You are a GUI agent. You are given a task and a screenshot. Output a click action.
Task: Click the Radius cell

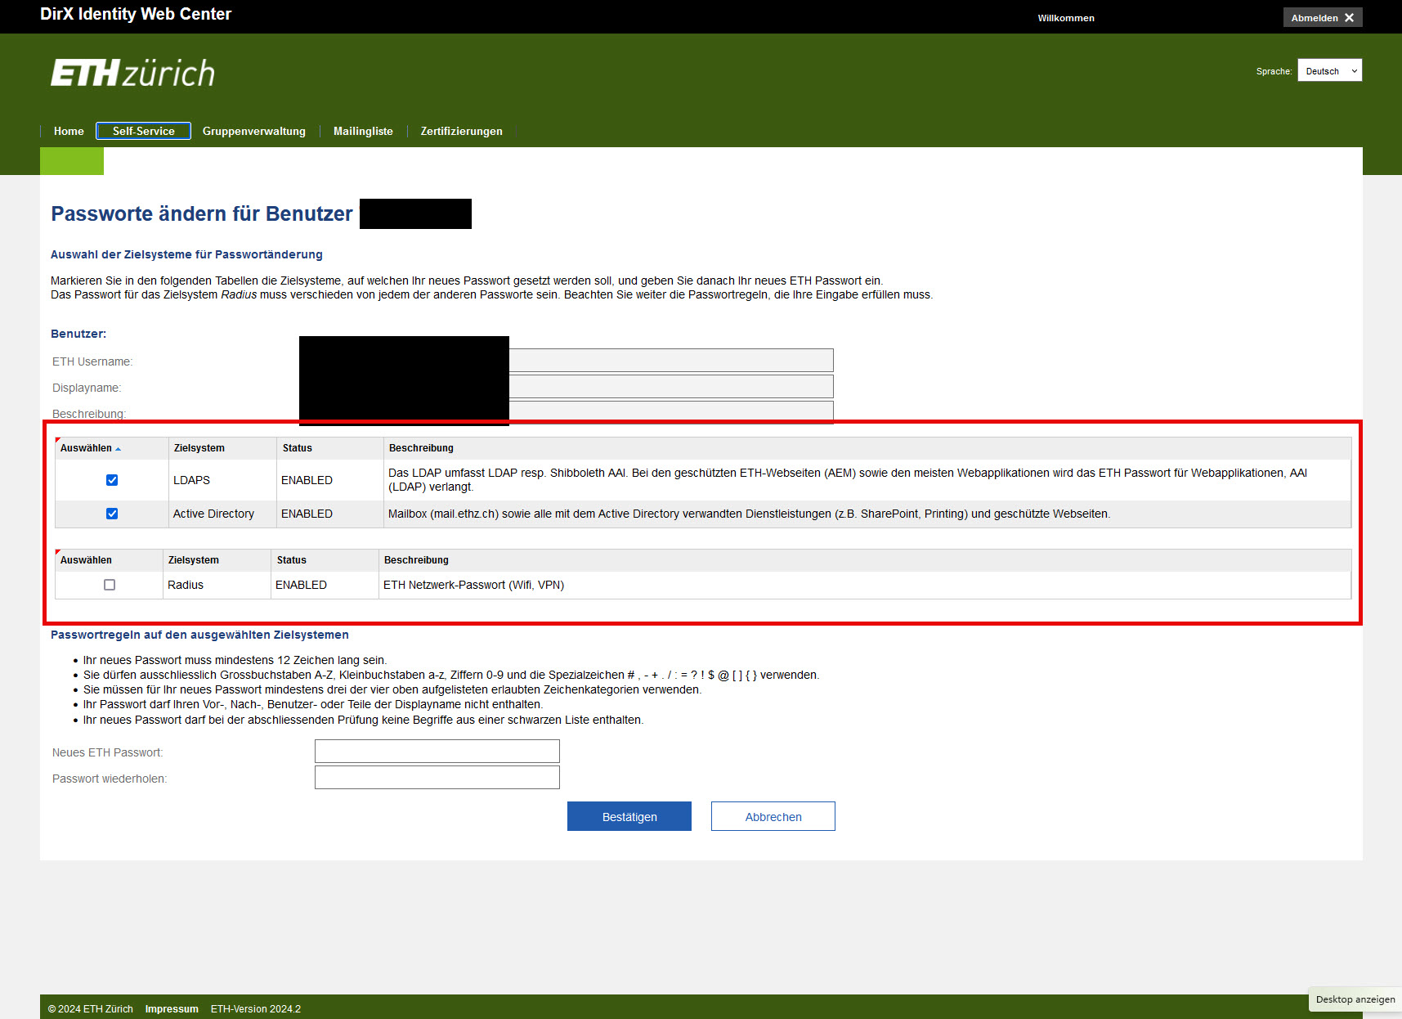[186, 585]
